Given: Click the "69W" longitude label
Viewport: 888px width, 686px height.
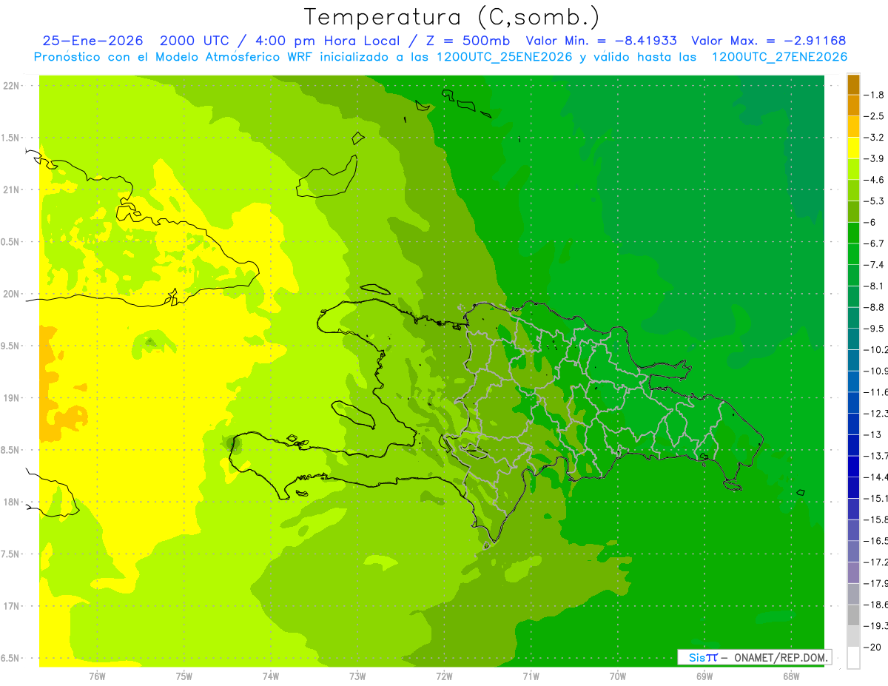Looking at the screenshot, I should click(x=704, y=676).
